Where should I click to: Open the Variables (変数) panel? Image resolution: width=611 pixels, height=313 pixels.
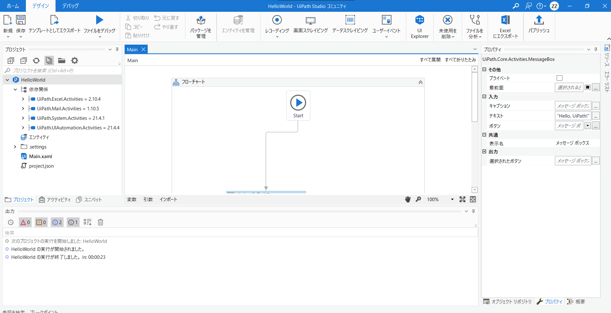pyautogui.click(x=132, y=200)
